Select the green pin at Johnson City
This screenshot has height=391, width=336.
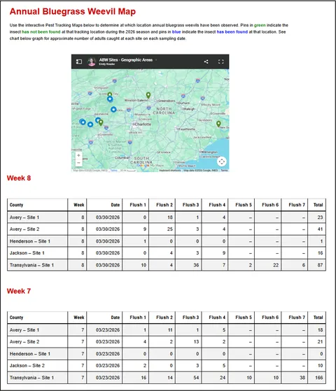(x=110, y=94)
